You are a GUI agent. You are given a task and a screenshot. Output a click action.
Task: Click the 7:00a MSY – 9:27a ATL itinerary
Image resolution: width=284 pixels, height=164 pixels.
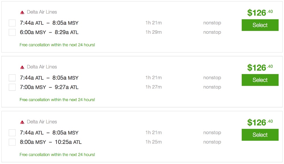tap(49, 87)
